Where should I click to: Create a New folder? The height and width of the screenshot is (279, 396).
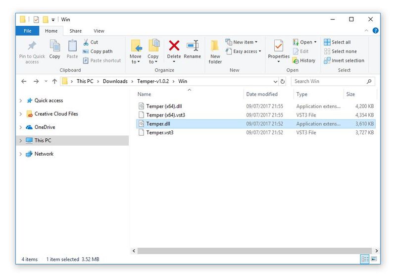point(215,52)
